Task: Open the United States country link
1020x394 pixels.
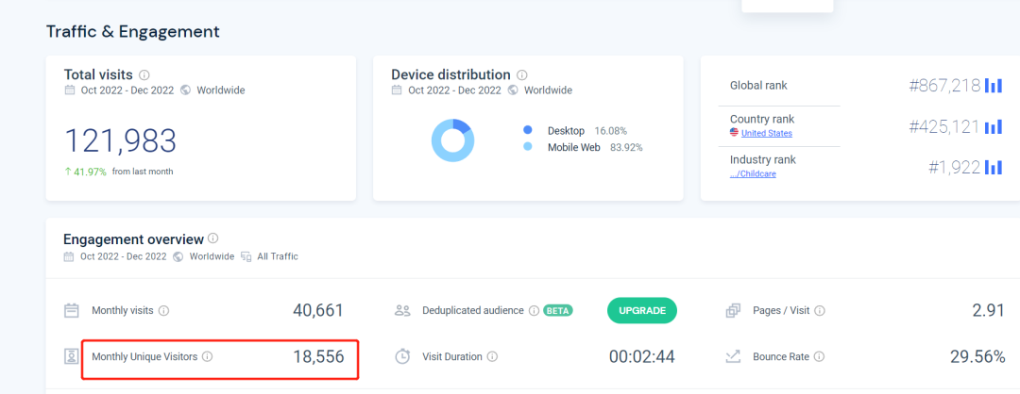Action: (x=766, y=133)
